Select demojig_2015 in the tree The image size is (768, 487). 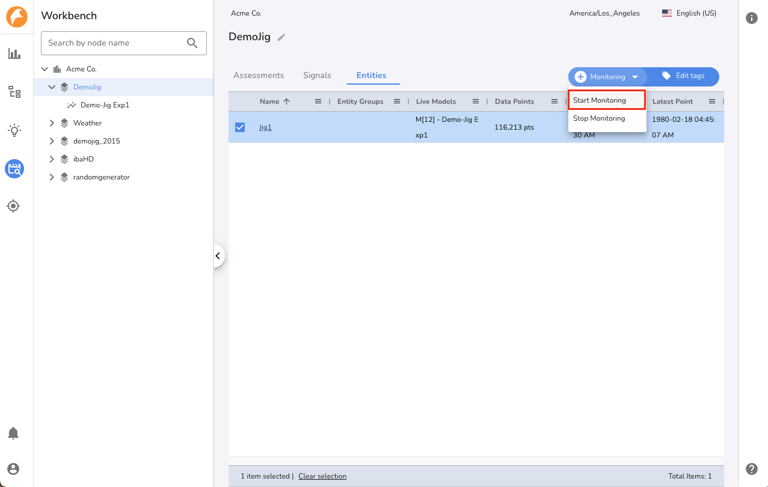coord(97,141)
